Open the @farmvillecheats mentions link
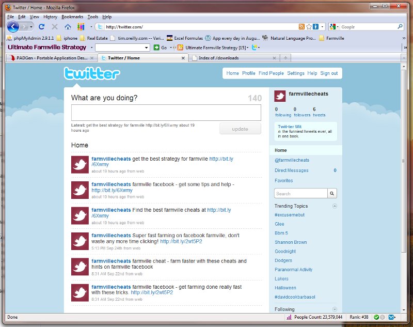Image resolution: width=413 pixels, height=327 pixels. [292, 160]
